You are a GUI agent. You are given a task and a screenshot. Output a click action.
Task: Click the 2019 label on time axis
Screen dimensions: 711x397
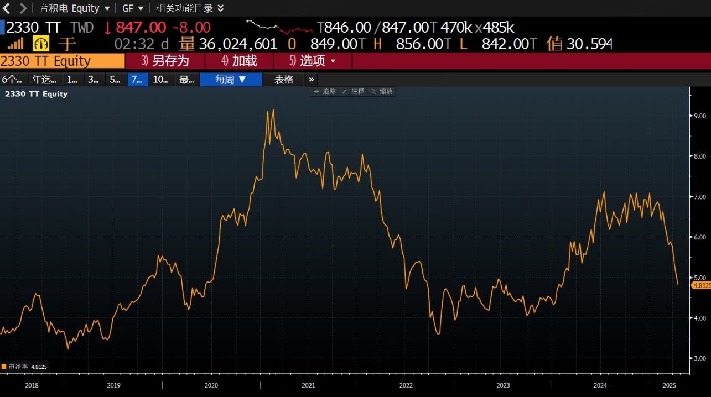click(x=113, y=385)
